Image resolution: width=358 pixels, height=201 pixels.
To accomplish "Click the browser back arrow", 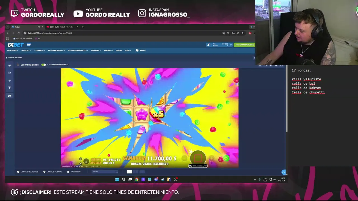I will click(8, 33).
